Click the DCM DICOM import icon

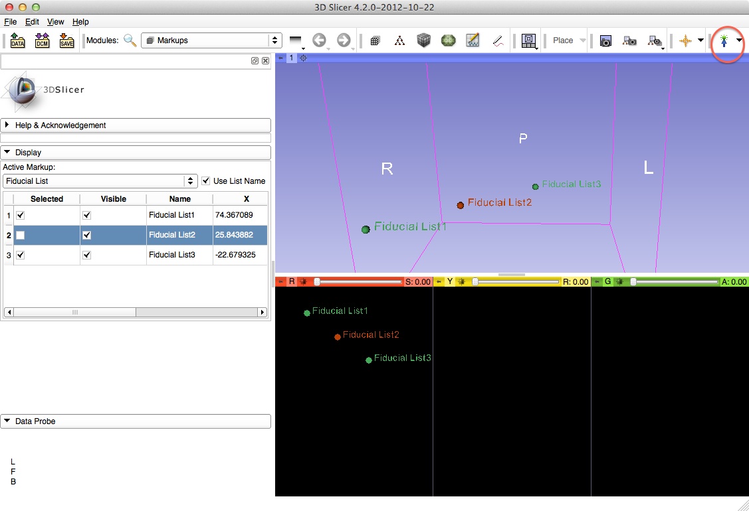pos(43,40)
